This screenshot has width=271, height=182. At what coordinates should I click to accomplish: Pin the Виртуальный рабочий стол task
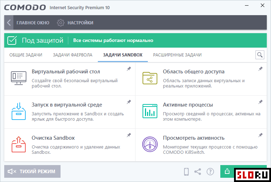pyautogui.click(x=129, y=69)
